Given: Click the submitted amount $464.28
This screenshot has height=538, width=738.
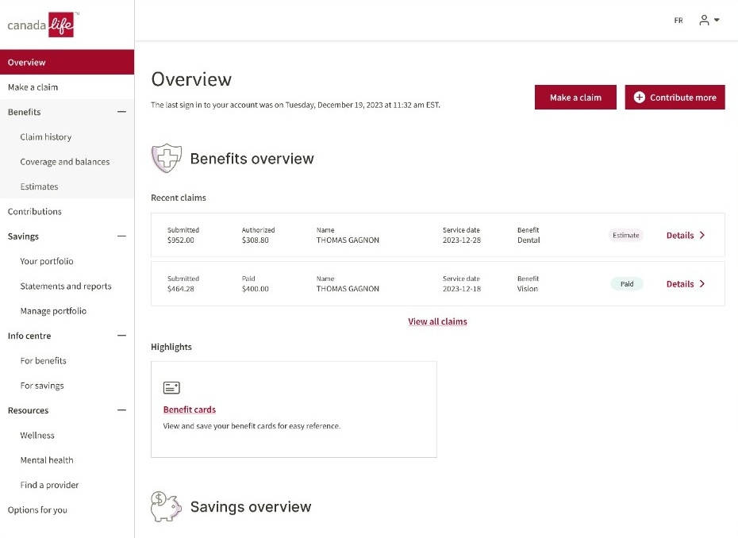Looking at the screenshot, I should tap(181, 289).
